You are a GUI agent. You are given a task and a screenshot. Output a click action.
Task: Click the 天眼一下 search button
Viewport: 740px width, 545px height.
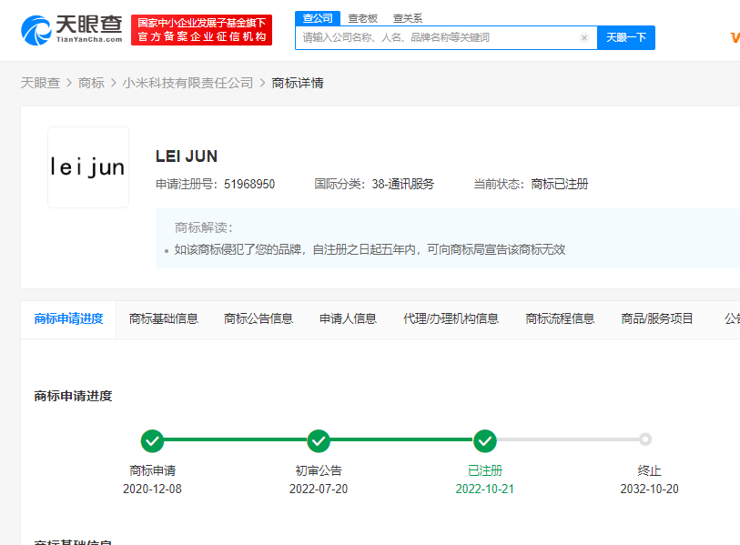pyautogui.click(x=627, y=37)
